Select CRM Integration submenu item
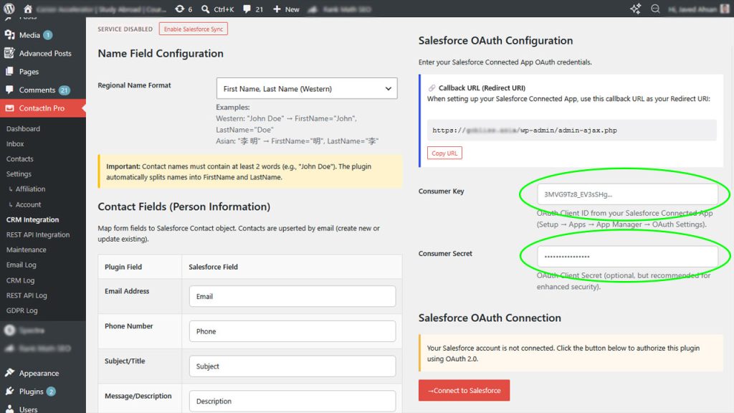 [32, 219]
